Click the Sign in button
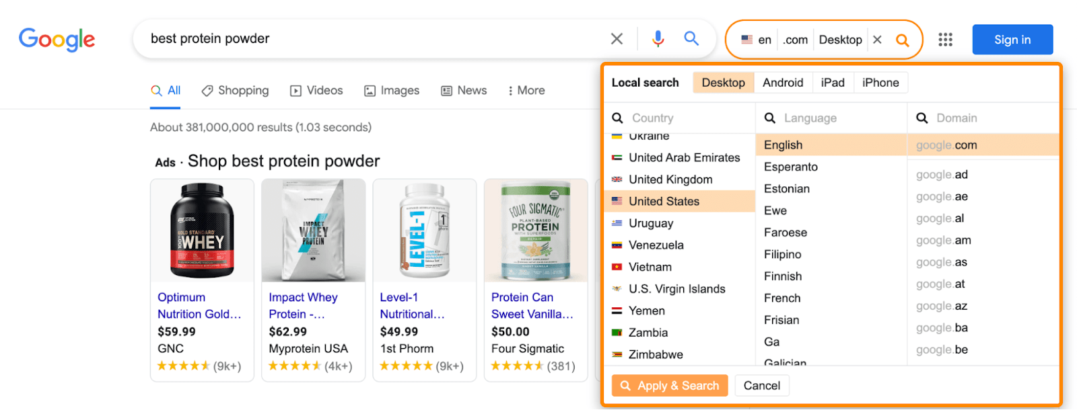This screenshot has width=1077, height=410. tap(1012, 40)
